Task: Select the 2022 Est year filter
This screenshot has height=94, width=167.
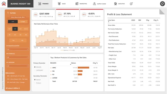Action: pyautogui.click(x=26, y=29)
